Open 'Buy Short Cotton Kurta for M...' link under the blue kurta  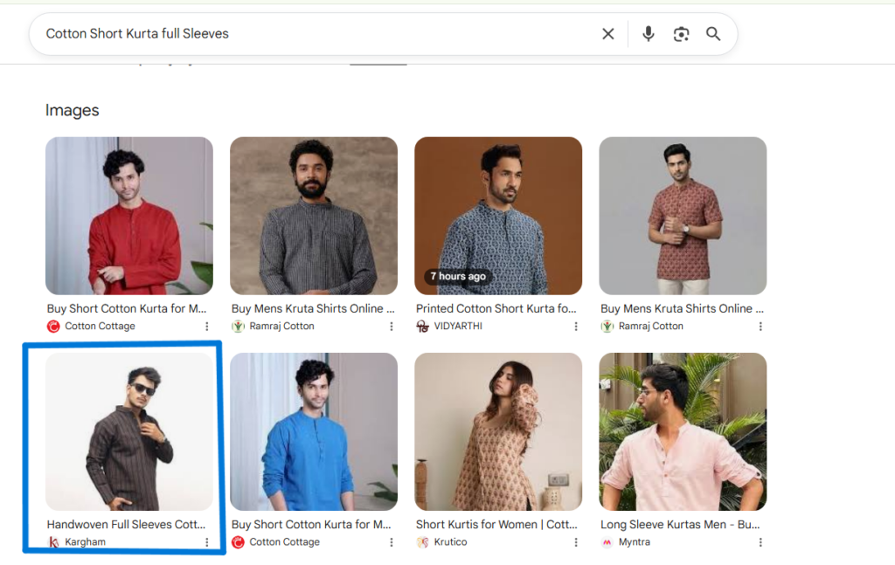click(311, 525)
